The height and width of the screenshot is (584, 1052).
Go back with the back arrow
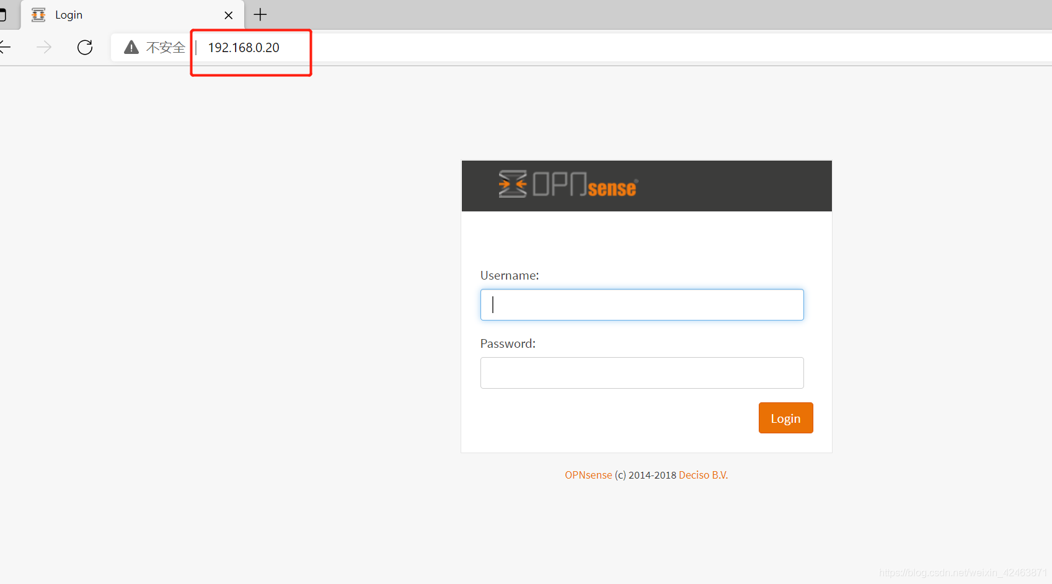[5, 47]
